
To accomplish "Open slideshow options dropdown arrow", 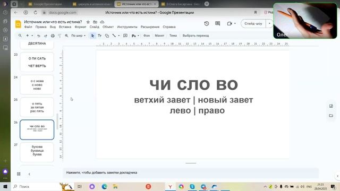I will [x=269, y=23].
